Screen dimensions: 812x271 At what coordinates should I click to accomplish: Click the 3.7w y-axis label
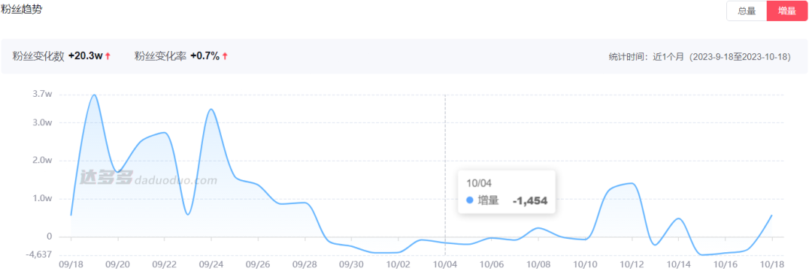click(x=42, y=94)
